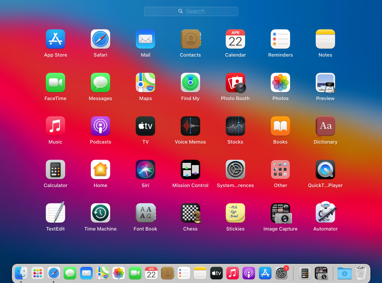Open Music in the Launchpad grid
Image resolution: width=382 pixels, height=283 pixels.
point(55,126)
